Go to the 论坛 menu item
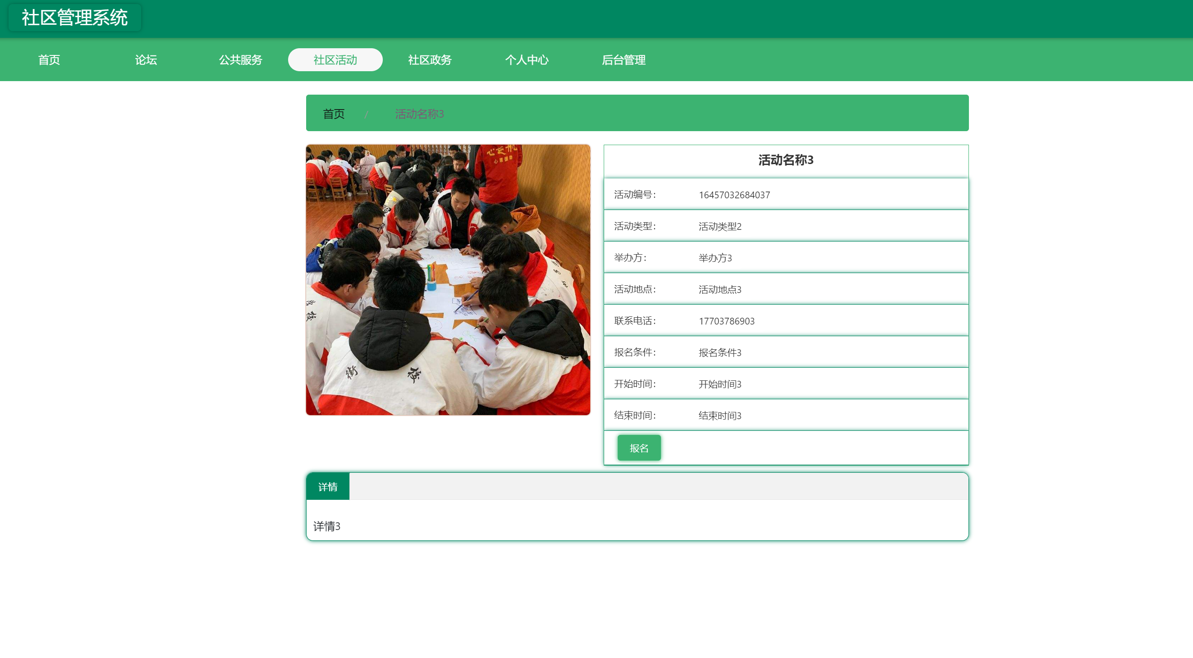Viewport: 1193px width, 658px height. pyautogui.click(x=146, y=60)
